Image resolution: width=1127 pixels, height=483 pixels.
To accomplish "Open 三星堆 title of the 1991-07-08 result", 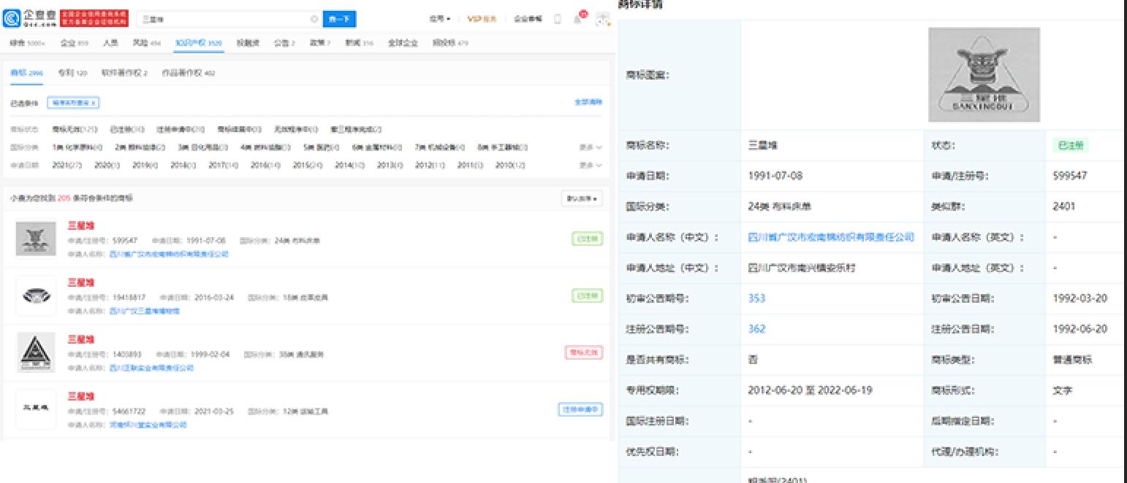I will click(81, 225).
